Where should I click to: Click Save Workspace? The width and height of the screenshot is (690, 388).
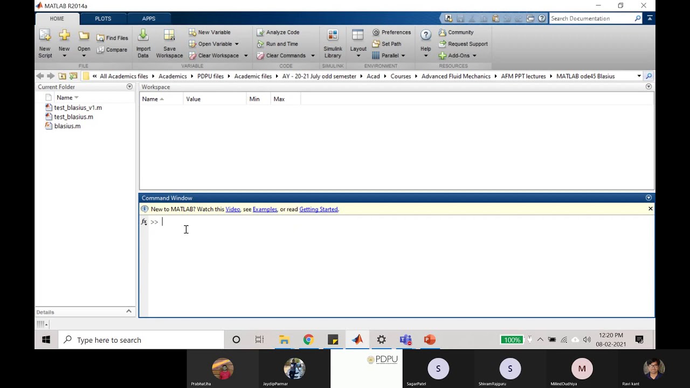click(x=169, y=44)
